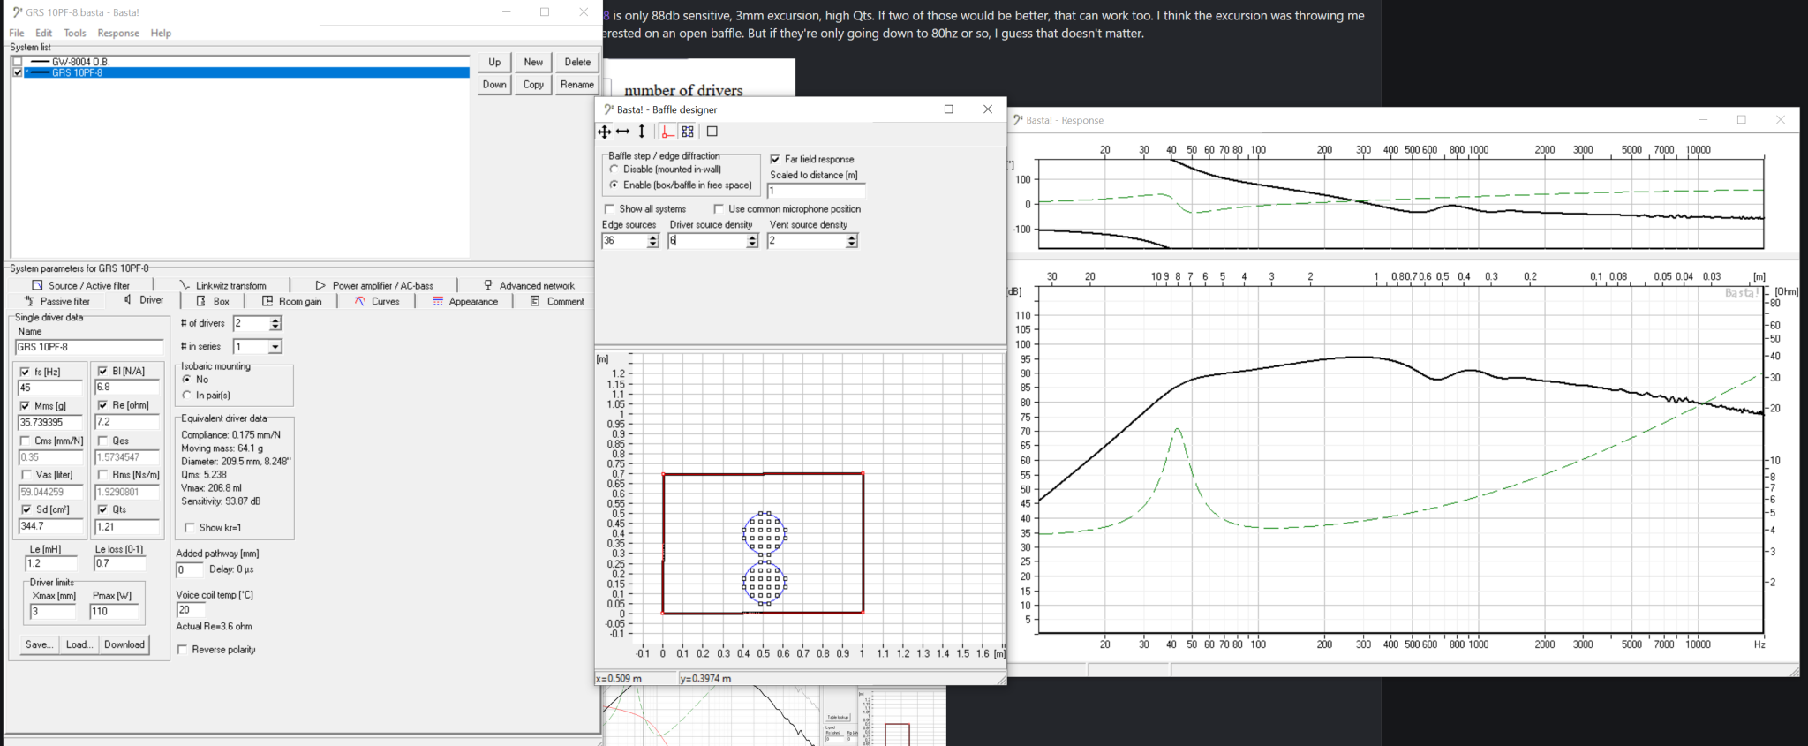Toggle the Qts checkbox
This screenshot has width=1808, height=746.
(102, 509)
